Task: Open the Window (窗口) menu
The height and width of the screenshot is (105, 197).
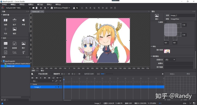Action: [x=40, y=5]
